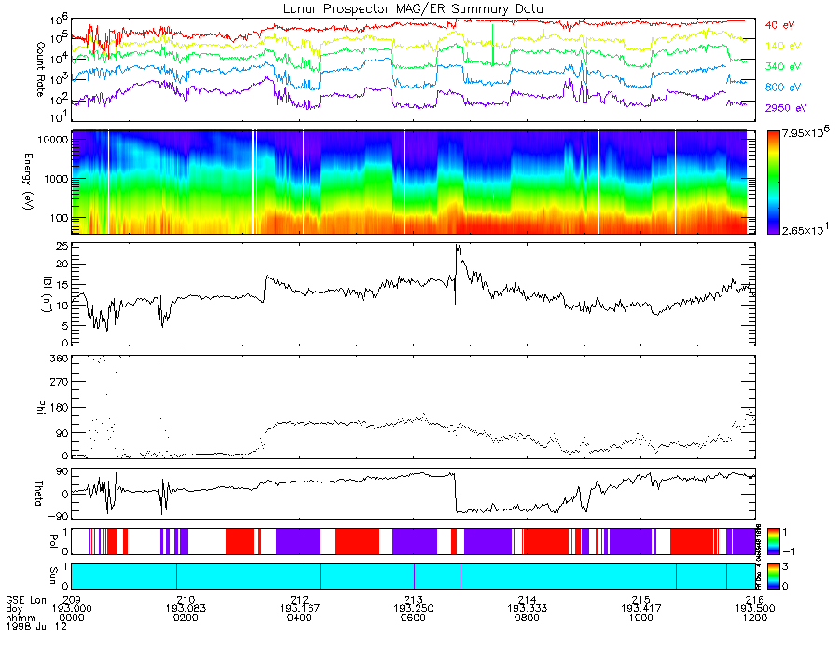Select the yellow "140 eV" legend label

pyautogui.click(x=783, y=46)
